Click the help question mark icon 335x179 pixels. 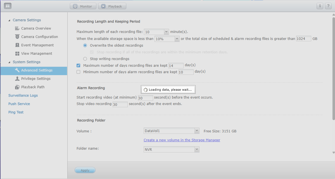(x=328, y=6)
